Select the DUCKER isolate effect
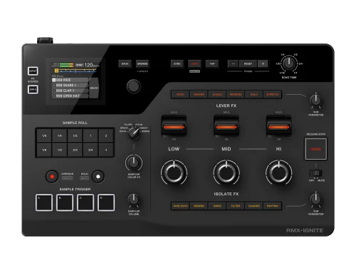The width and height of the screenshot is (356, 273). 254,206
